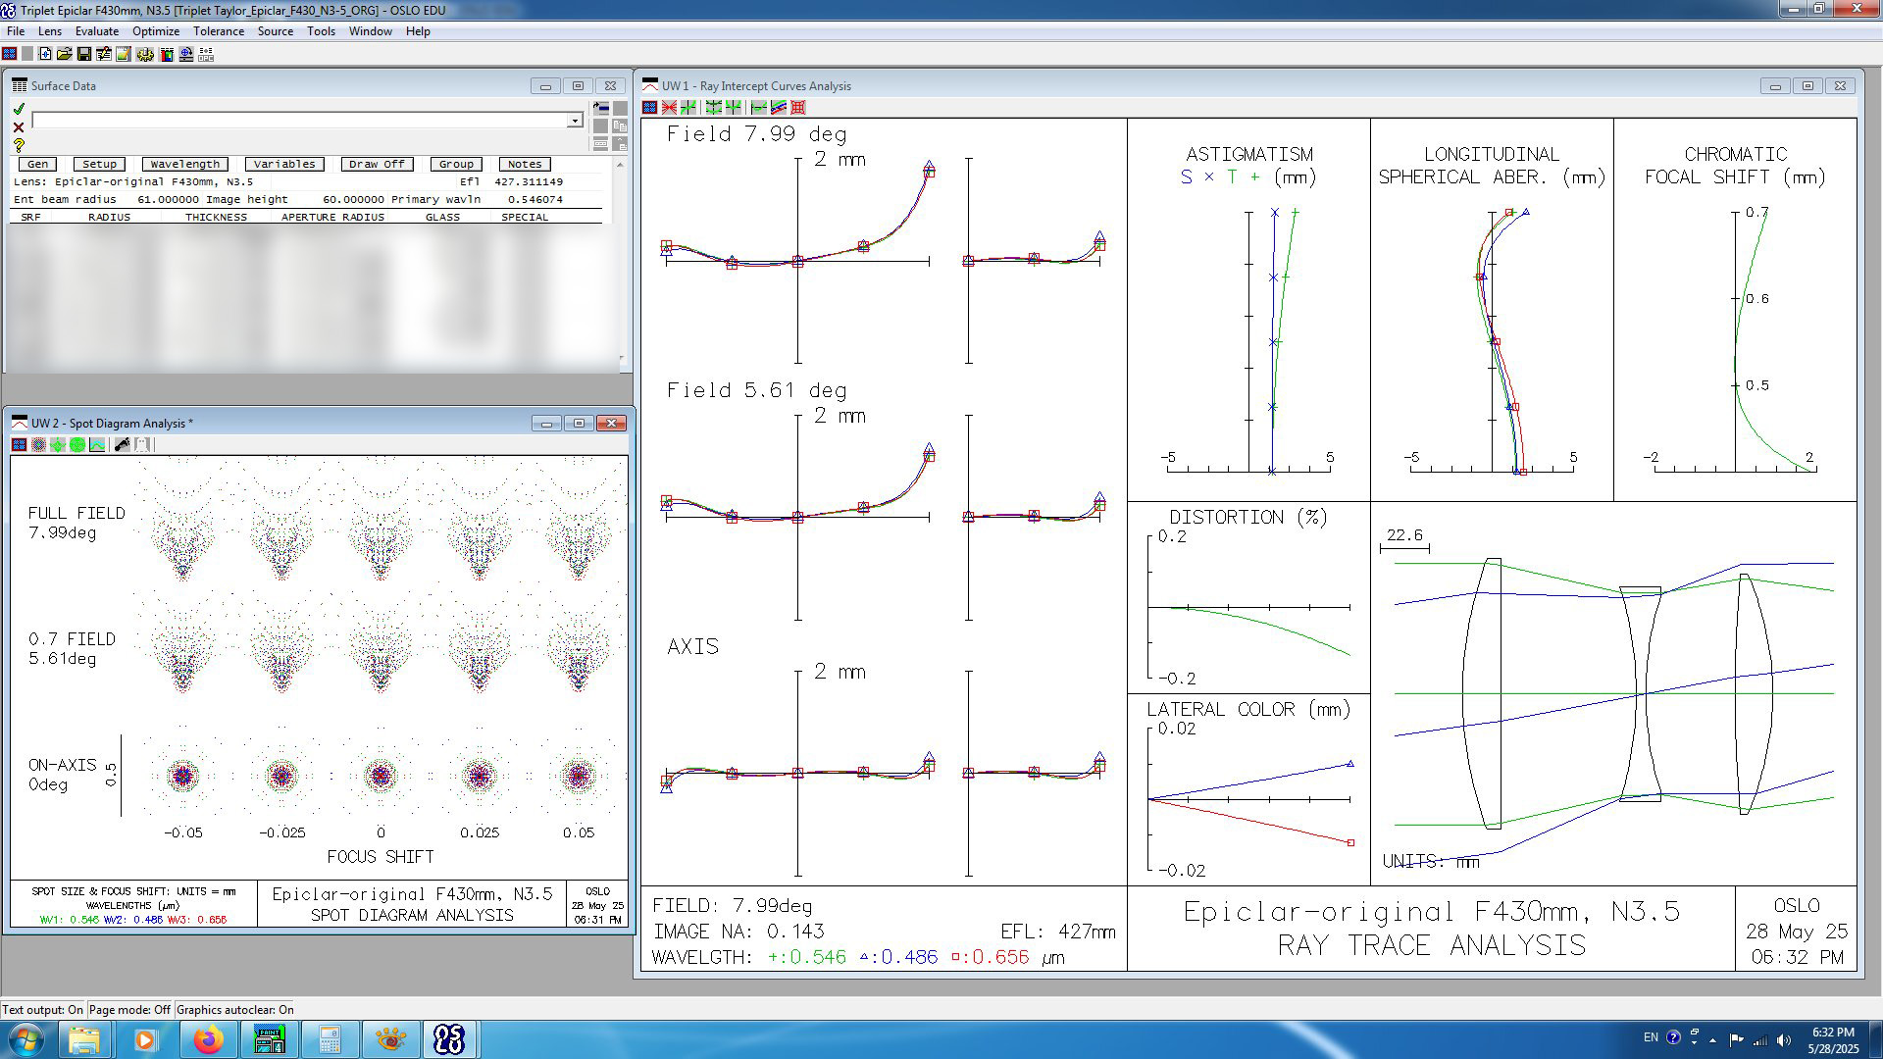Click the Variables button
The width and height of the screenshot is (1883, 1059).
coord(284,164)
